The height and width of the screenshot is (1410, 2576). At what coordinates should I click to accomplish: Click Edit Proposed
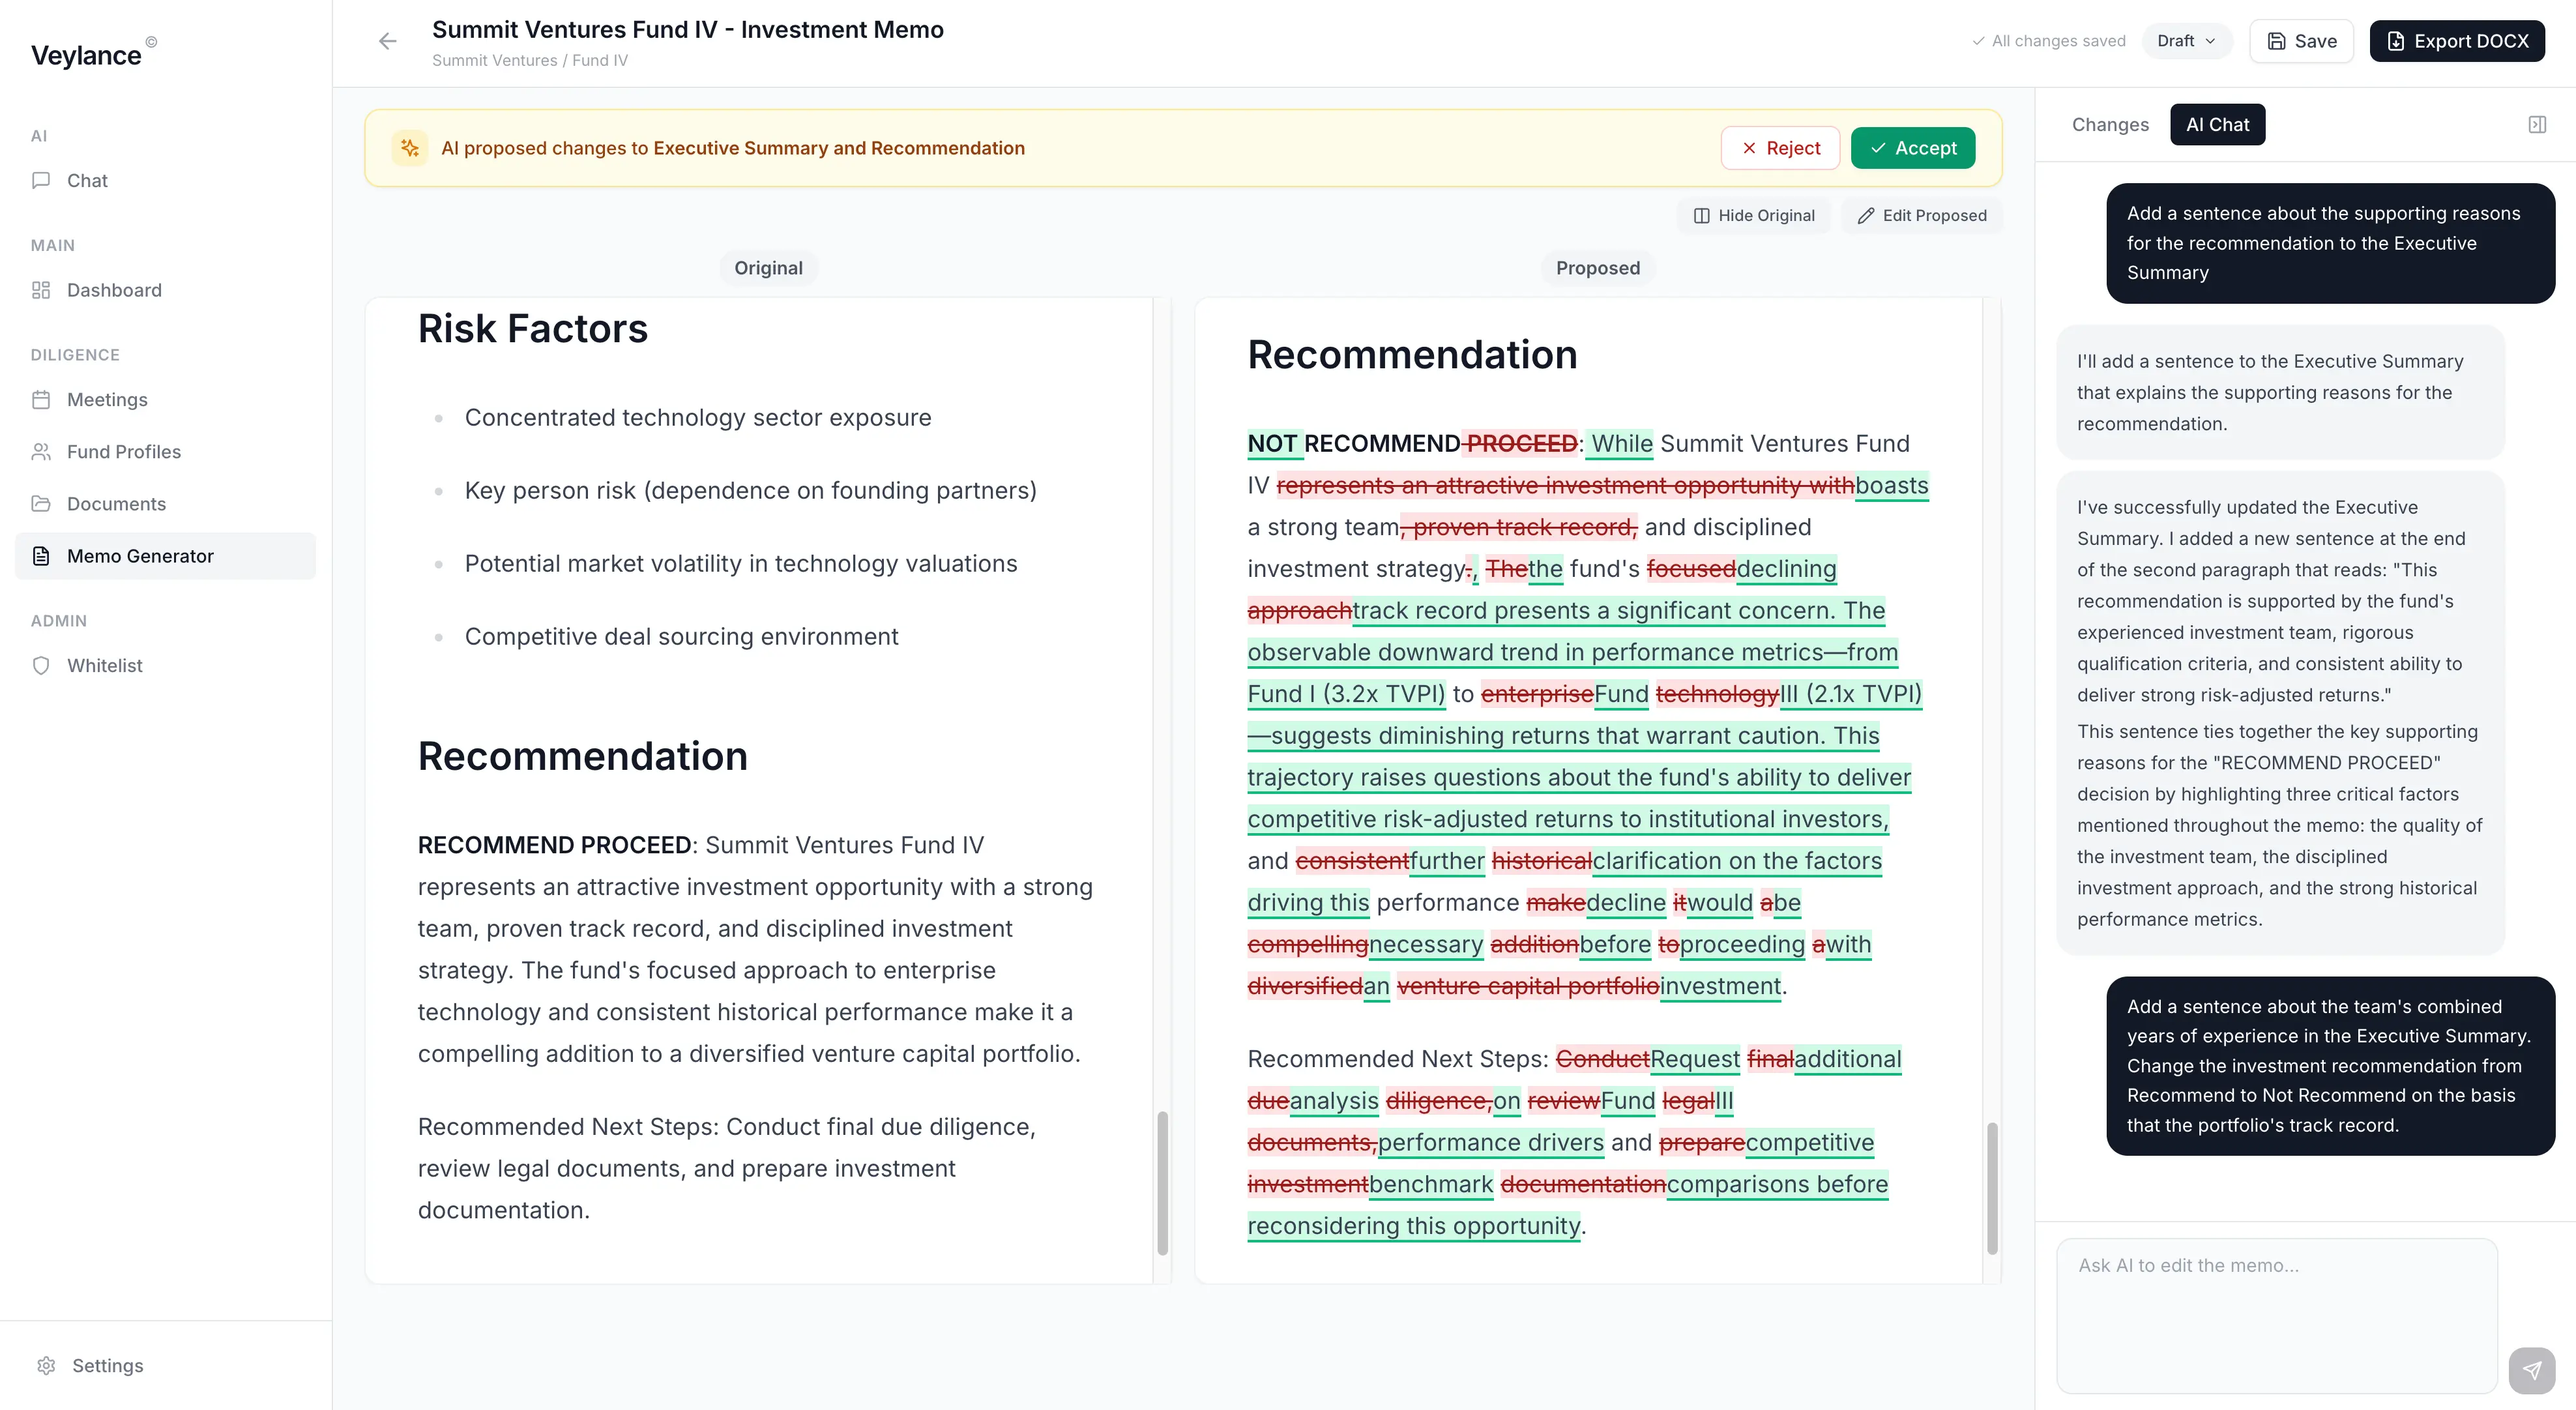[1921, 214]
